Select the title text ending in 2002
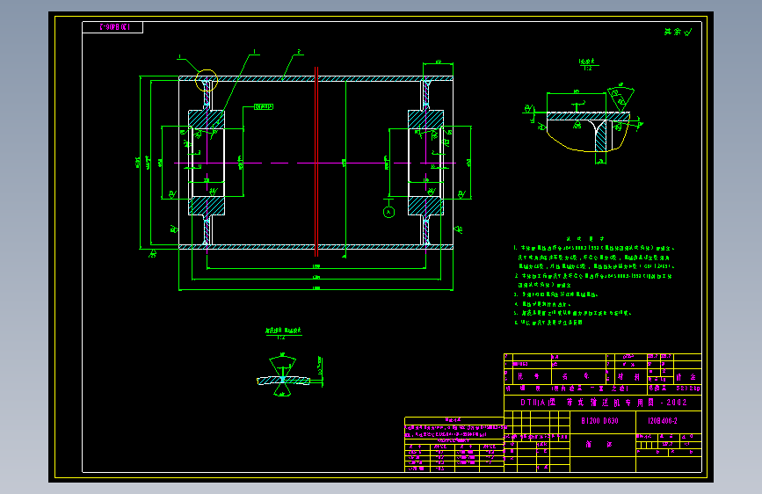The image size is (762, 494). click(604, 403)
